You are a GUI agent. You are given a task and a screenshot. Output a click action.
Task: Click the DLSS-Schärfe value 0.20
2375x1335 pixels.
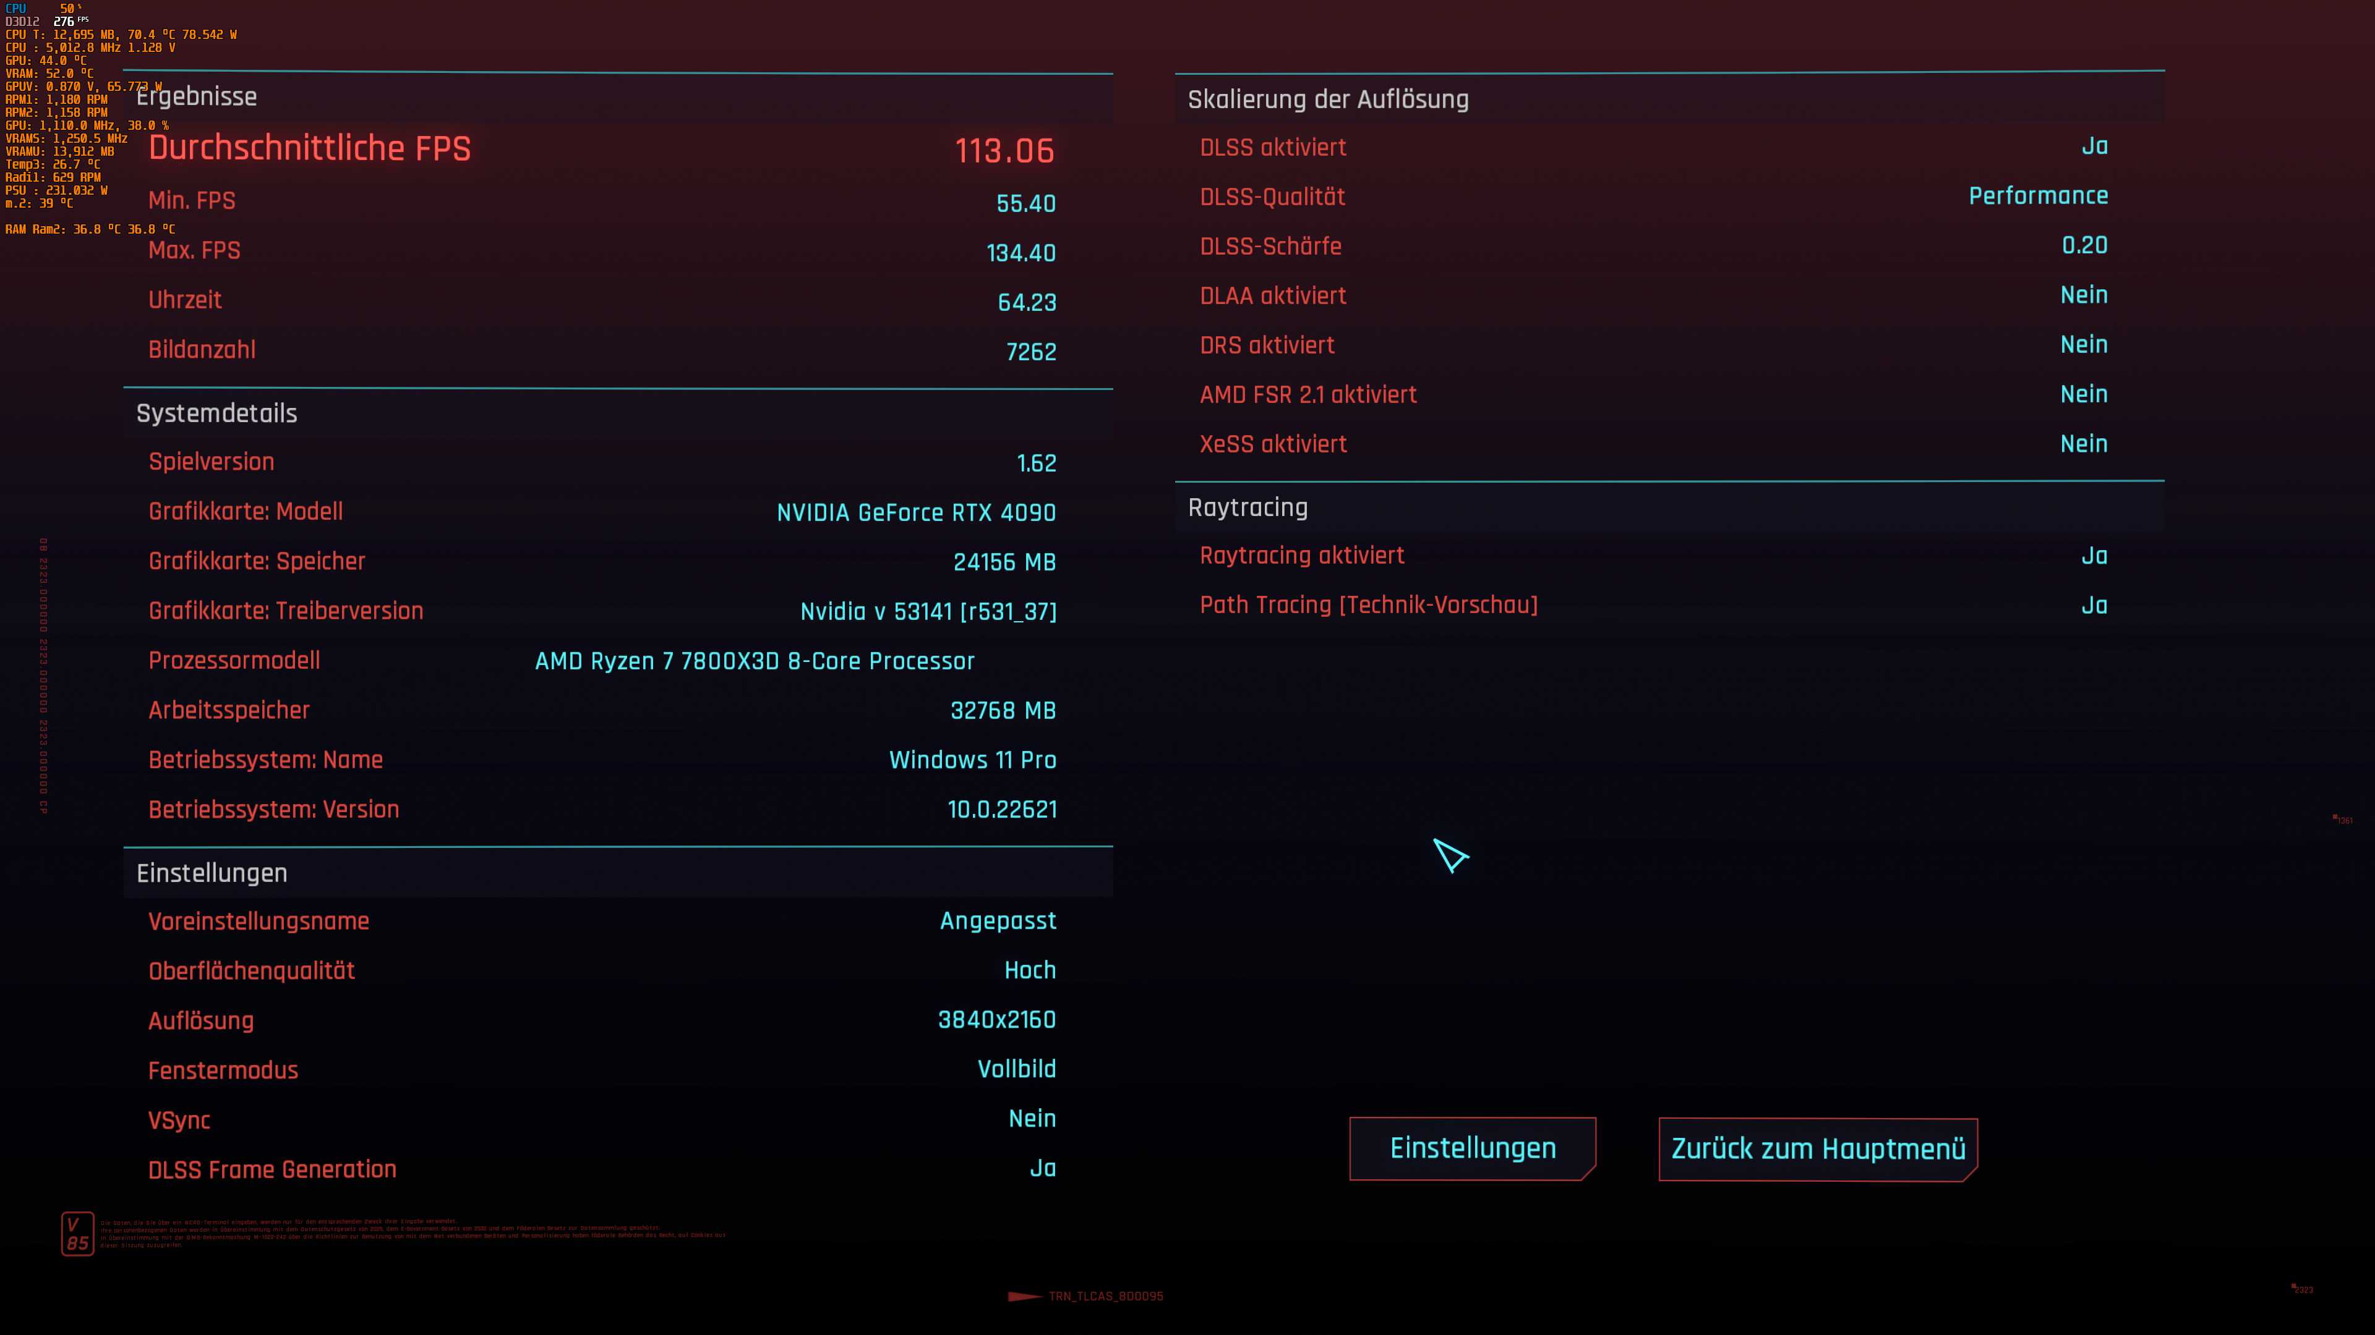click(x=2084, y=245)
